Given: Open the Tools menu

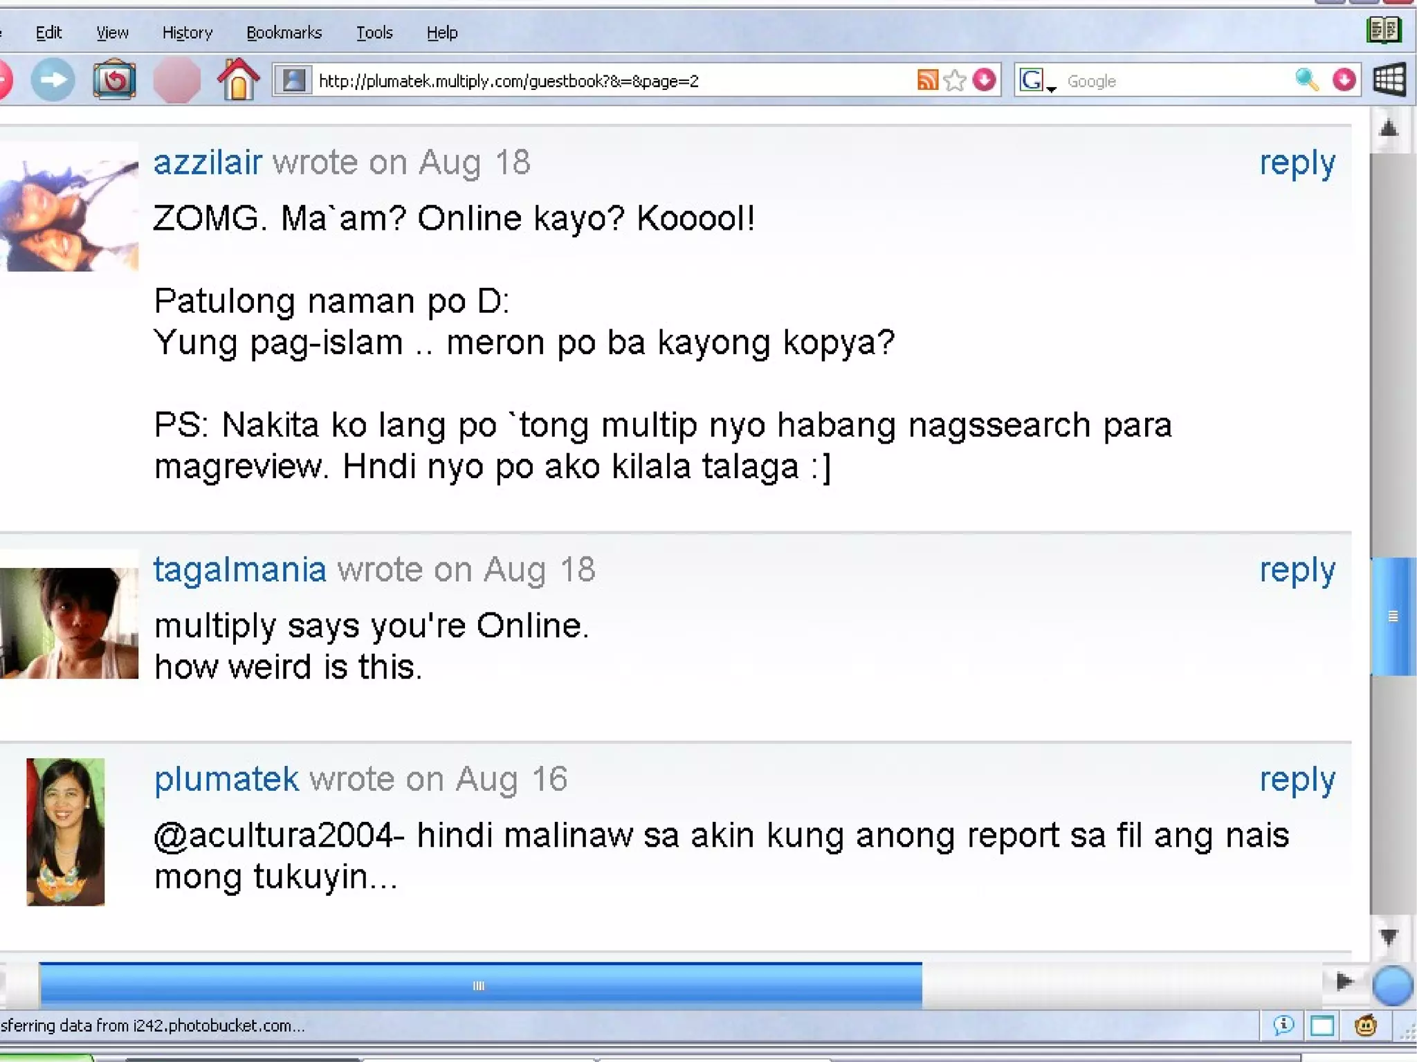Looking at the screenshot, I should [x=374, y=33].
